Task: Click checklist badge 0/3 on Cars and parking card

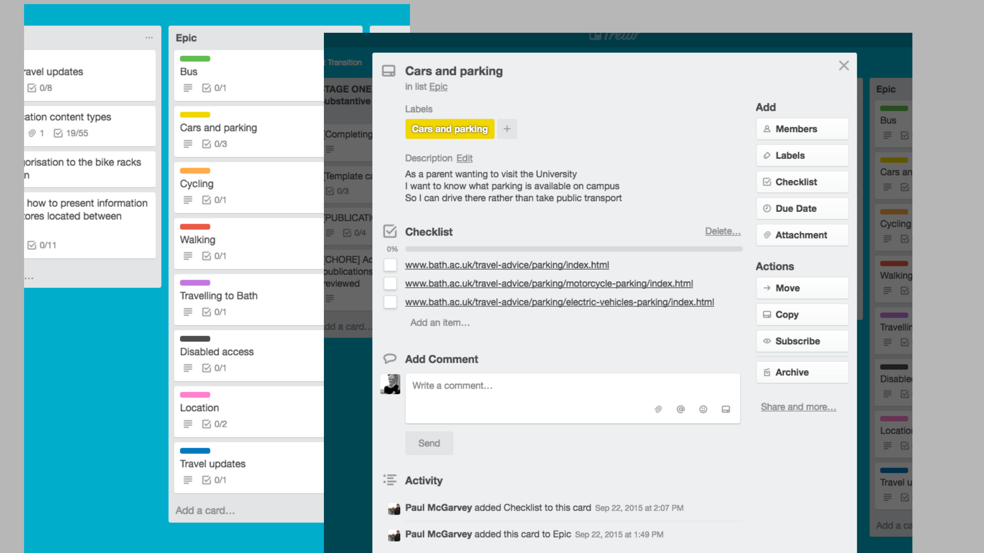Action: tap(214, 144)
